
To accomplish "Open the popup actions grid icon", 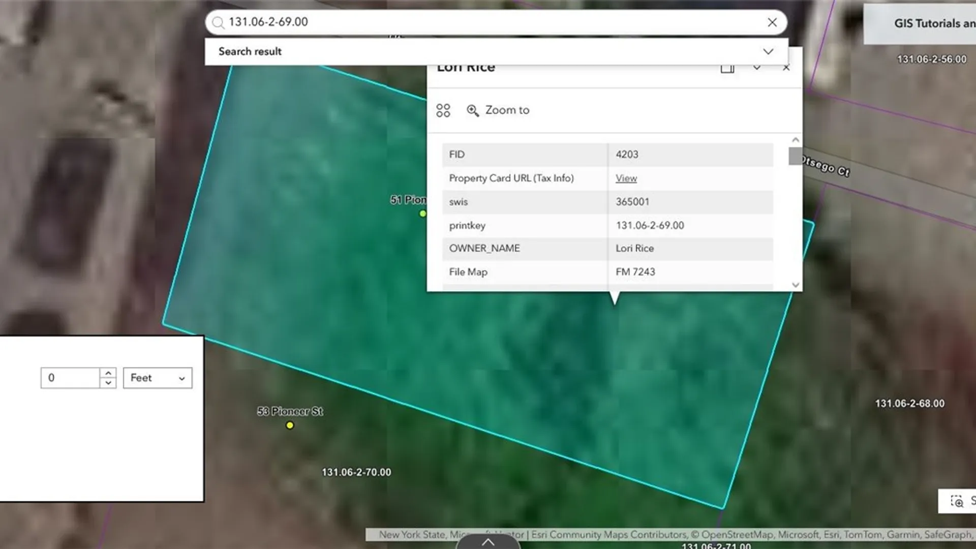I will pyautogui.click(x=443, y=110).
